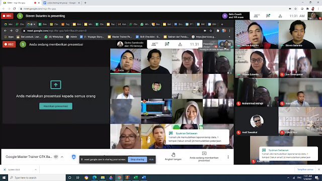This screenshot has width=322, height=181.
Task: Reload the page using the refresh icon
Action: (15, 9)
